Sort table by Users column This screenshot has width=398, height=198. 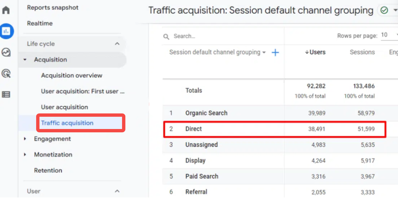315,52
